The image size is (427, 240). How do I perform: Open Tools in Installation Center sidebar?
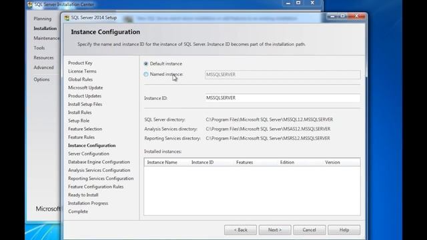(39, 48)
